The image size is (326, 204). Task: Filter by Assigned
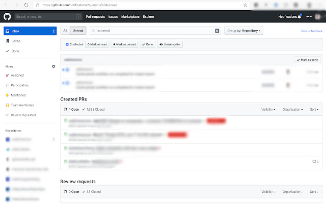17,75
